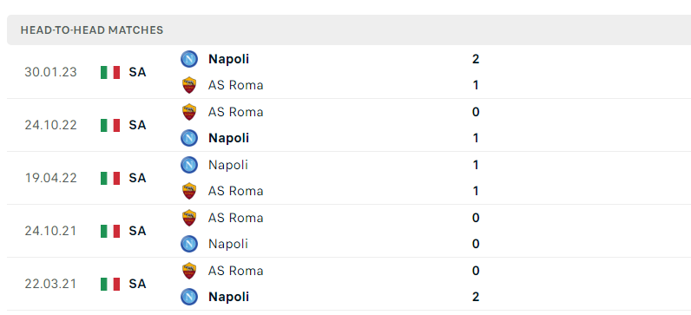This screenshot has width=691, height=315.
Task: Click AS Roma crest in 24.10.22 match
Action: [189, 112]
